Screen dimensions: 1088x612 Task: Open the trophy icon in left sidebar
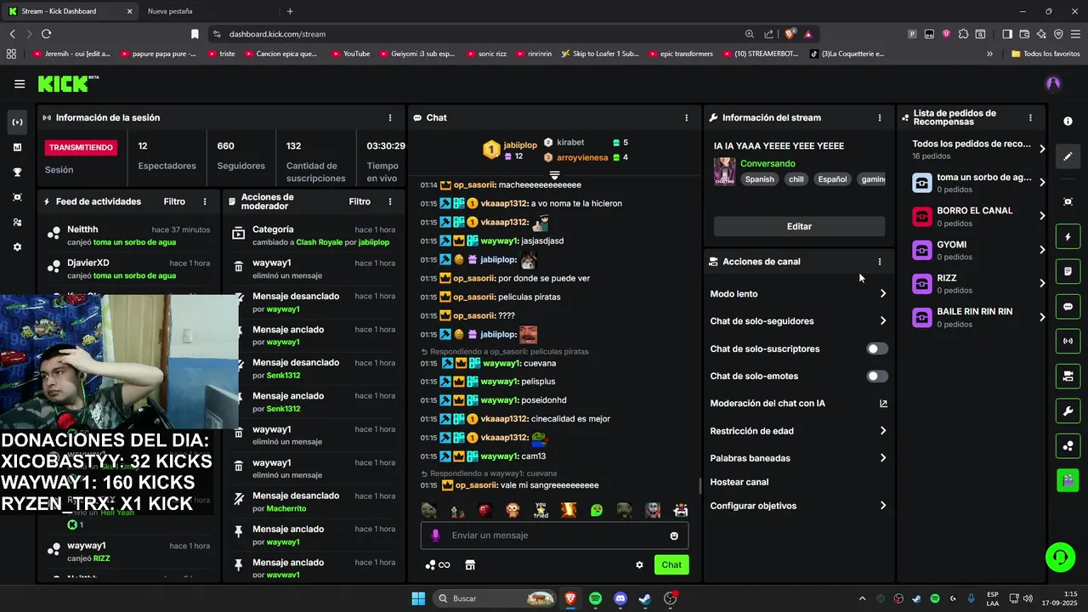pos(17,172)
